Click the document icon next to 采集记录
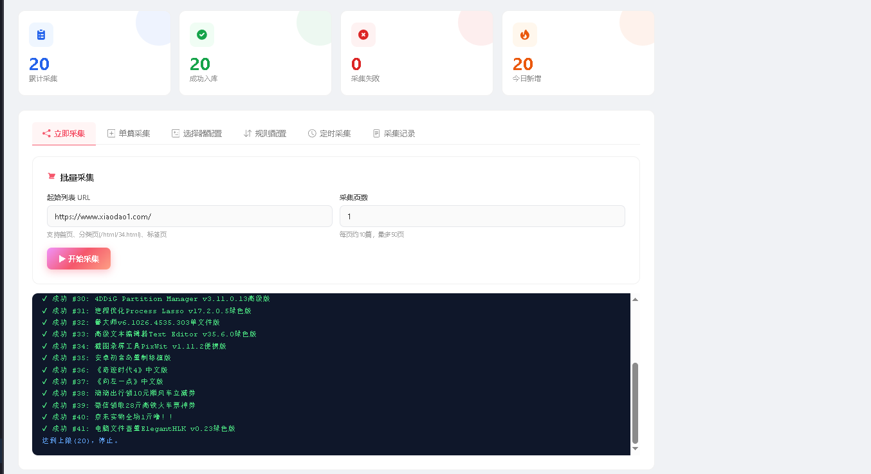Screen dimensions: 871x474 [376, 133]
